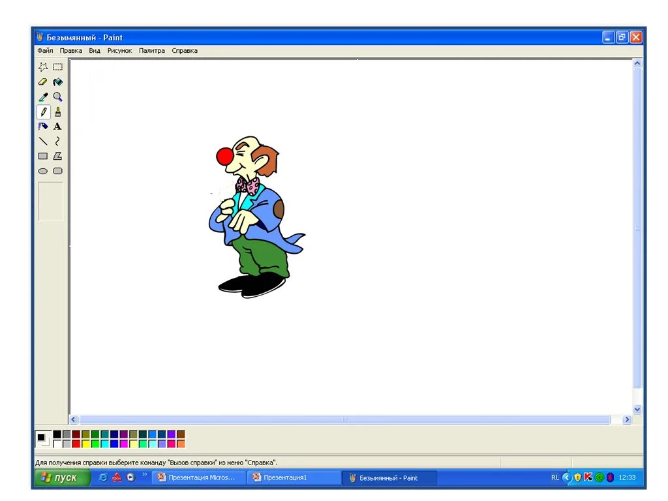Select the bright blue color swatch
The height and width of the screenshot is (501, 668).
(x=114, y=444)
